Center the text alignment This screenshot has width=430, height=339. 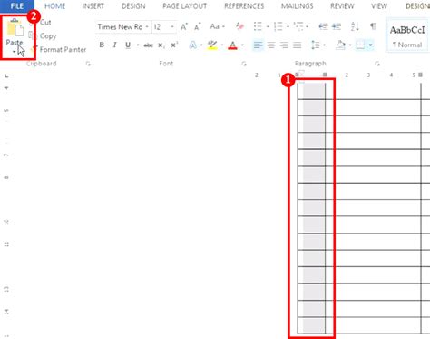271,45
